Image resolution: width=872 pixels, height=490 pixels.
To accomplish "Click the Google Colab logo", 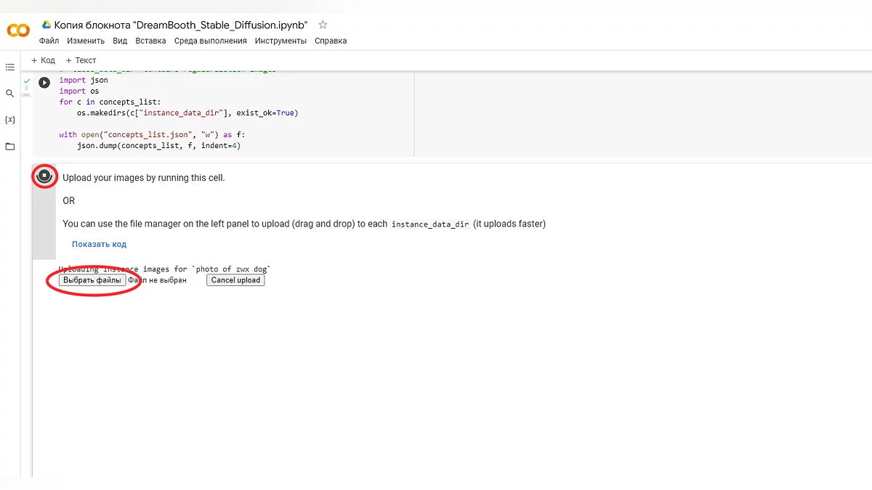I will tap(18, 30).
